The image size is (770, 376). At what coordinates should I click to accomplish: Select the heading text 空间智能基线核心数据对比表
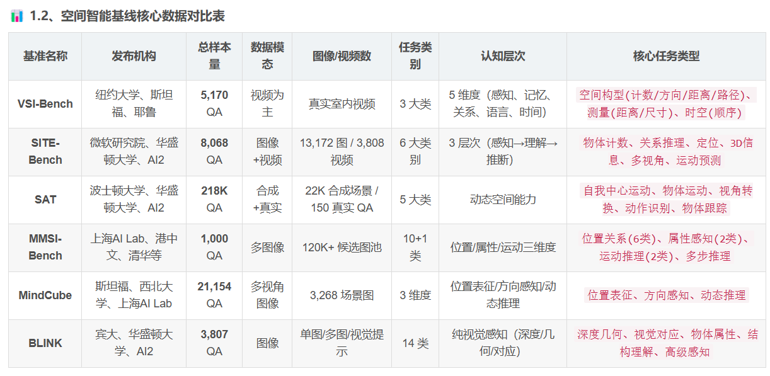[143, 16]
